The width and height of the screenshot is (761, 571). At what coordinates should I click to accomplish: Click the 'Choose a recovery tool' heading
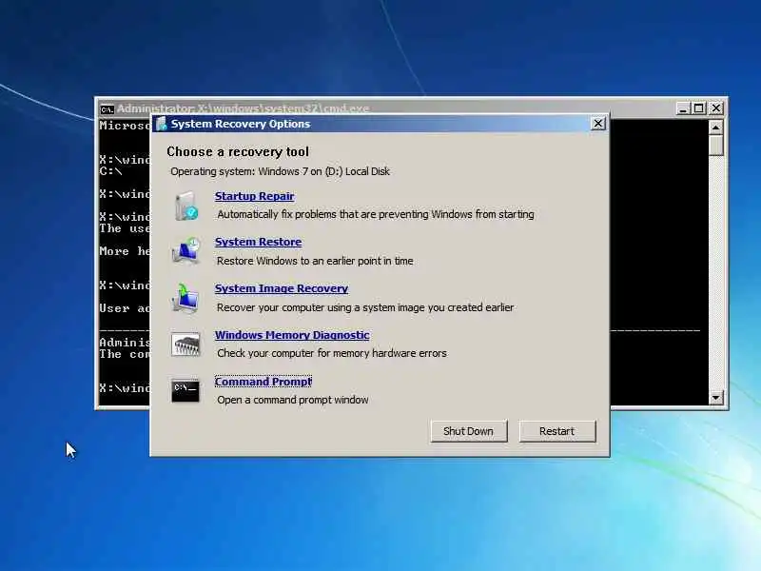coord(238,152)
